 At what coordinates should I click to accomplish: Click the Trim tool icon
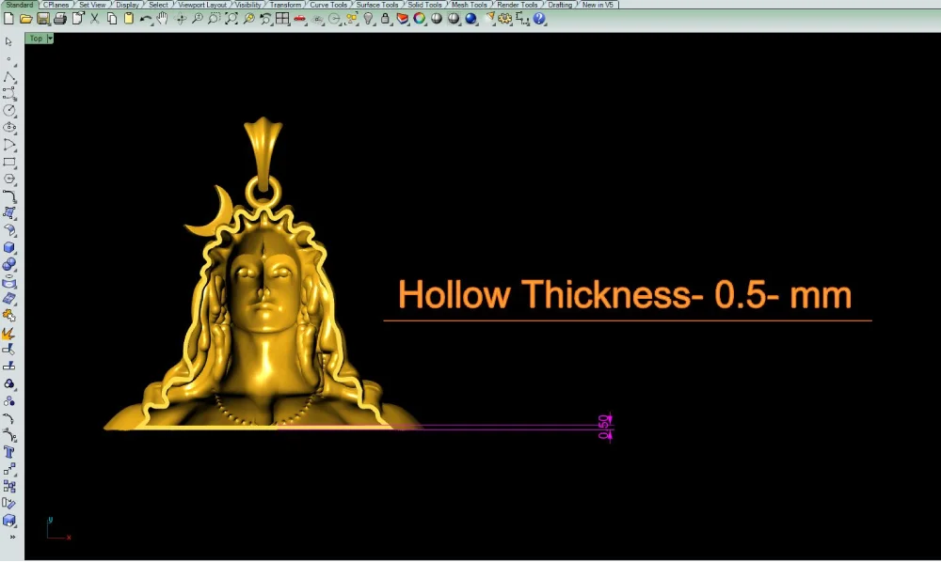point(9,350)
